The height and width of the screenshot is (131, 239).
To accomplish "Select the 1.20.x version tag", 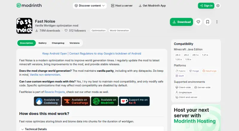I will pyautogui.click(x=178, y=60).
